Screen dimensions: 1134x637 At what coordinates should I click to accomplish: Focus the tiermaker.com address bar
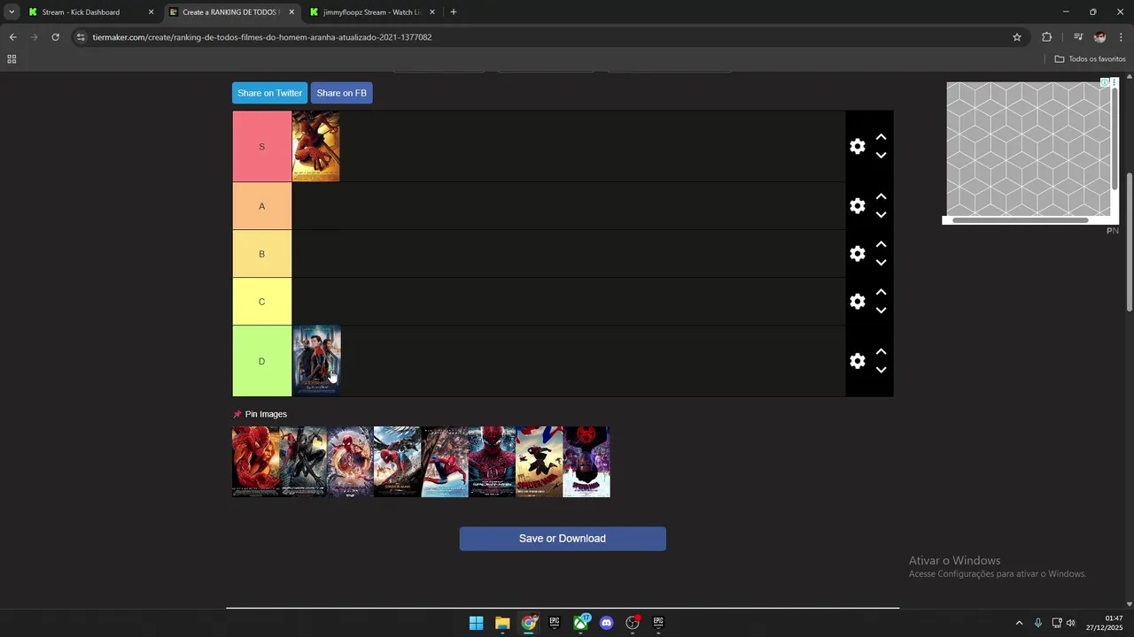point(549,37)
